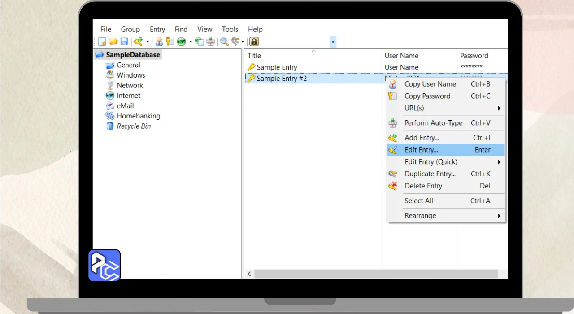Click the Save database floppy icon
Viewport: 574px width, 314px height.
point(124,42)
